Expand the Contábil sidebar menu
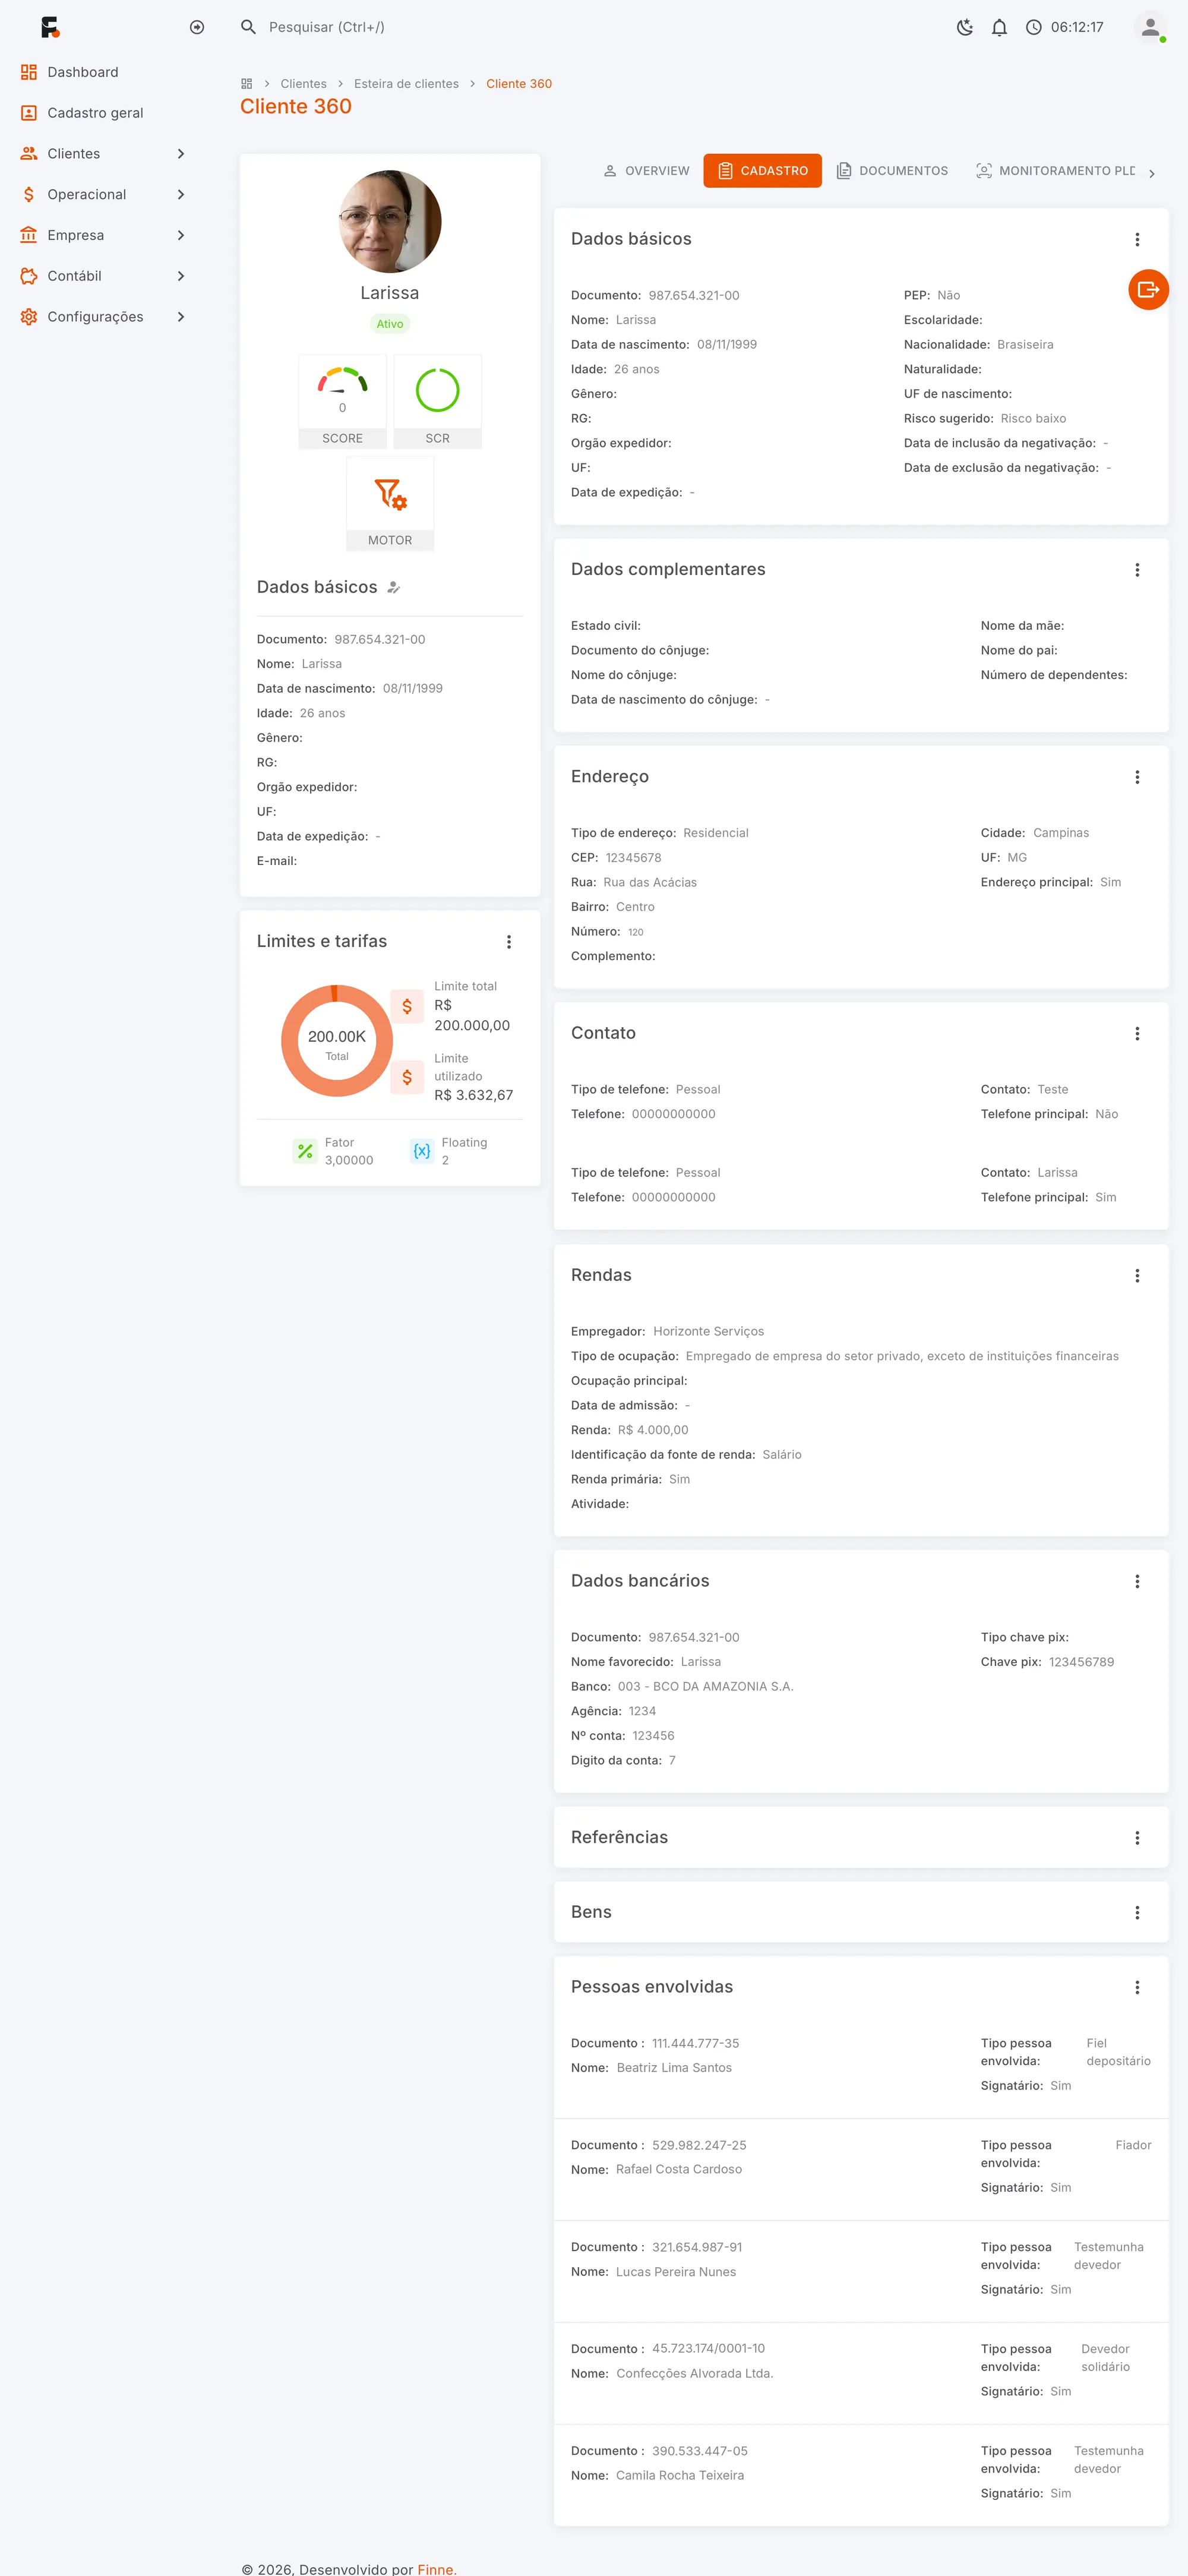Image resolution: width=1188 pixels, height=2576 pixels. (x=104, y=276)
